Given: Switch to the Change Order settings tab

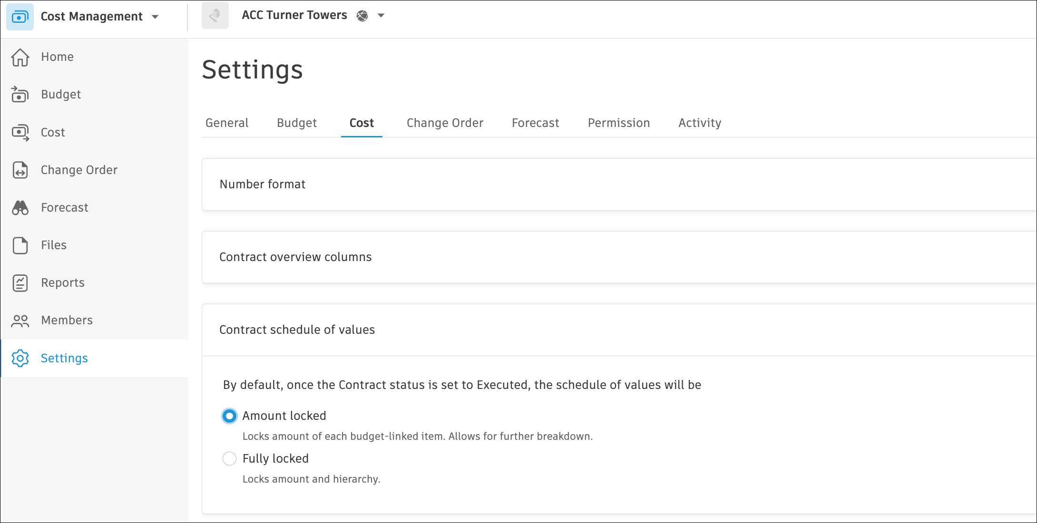Looking at the screenshot, I should coord(445,123).
